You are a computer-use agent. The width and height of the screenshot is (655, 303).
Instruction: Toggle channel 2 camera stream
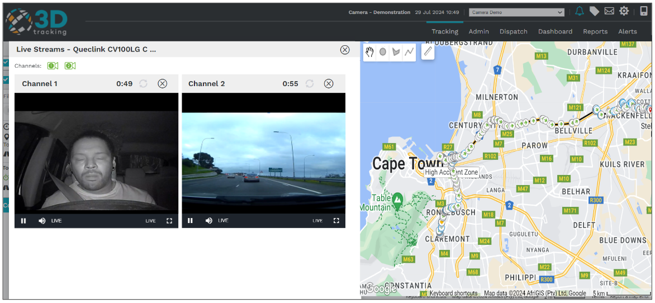70,66
